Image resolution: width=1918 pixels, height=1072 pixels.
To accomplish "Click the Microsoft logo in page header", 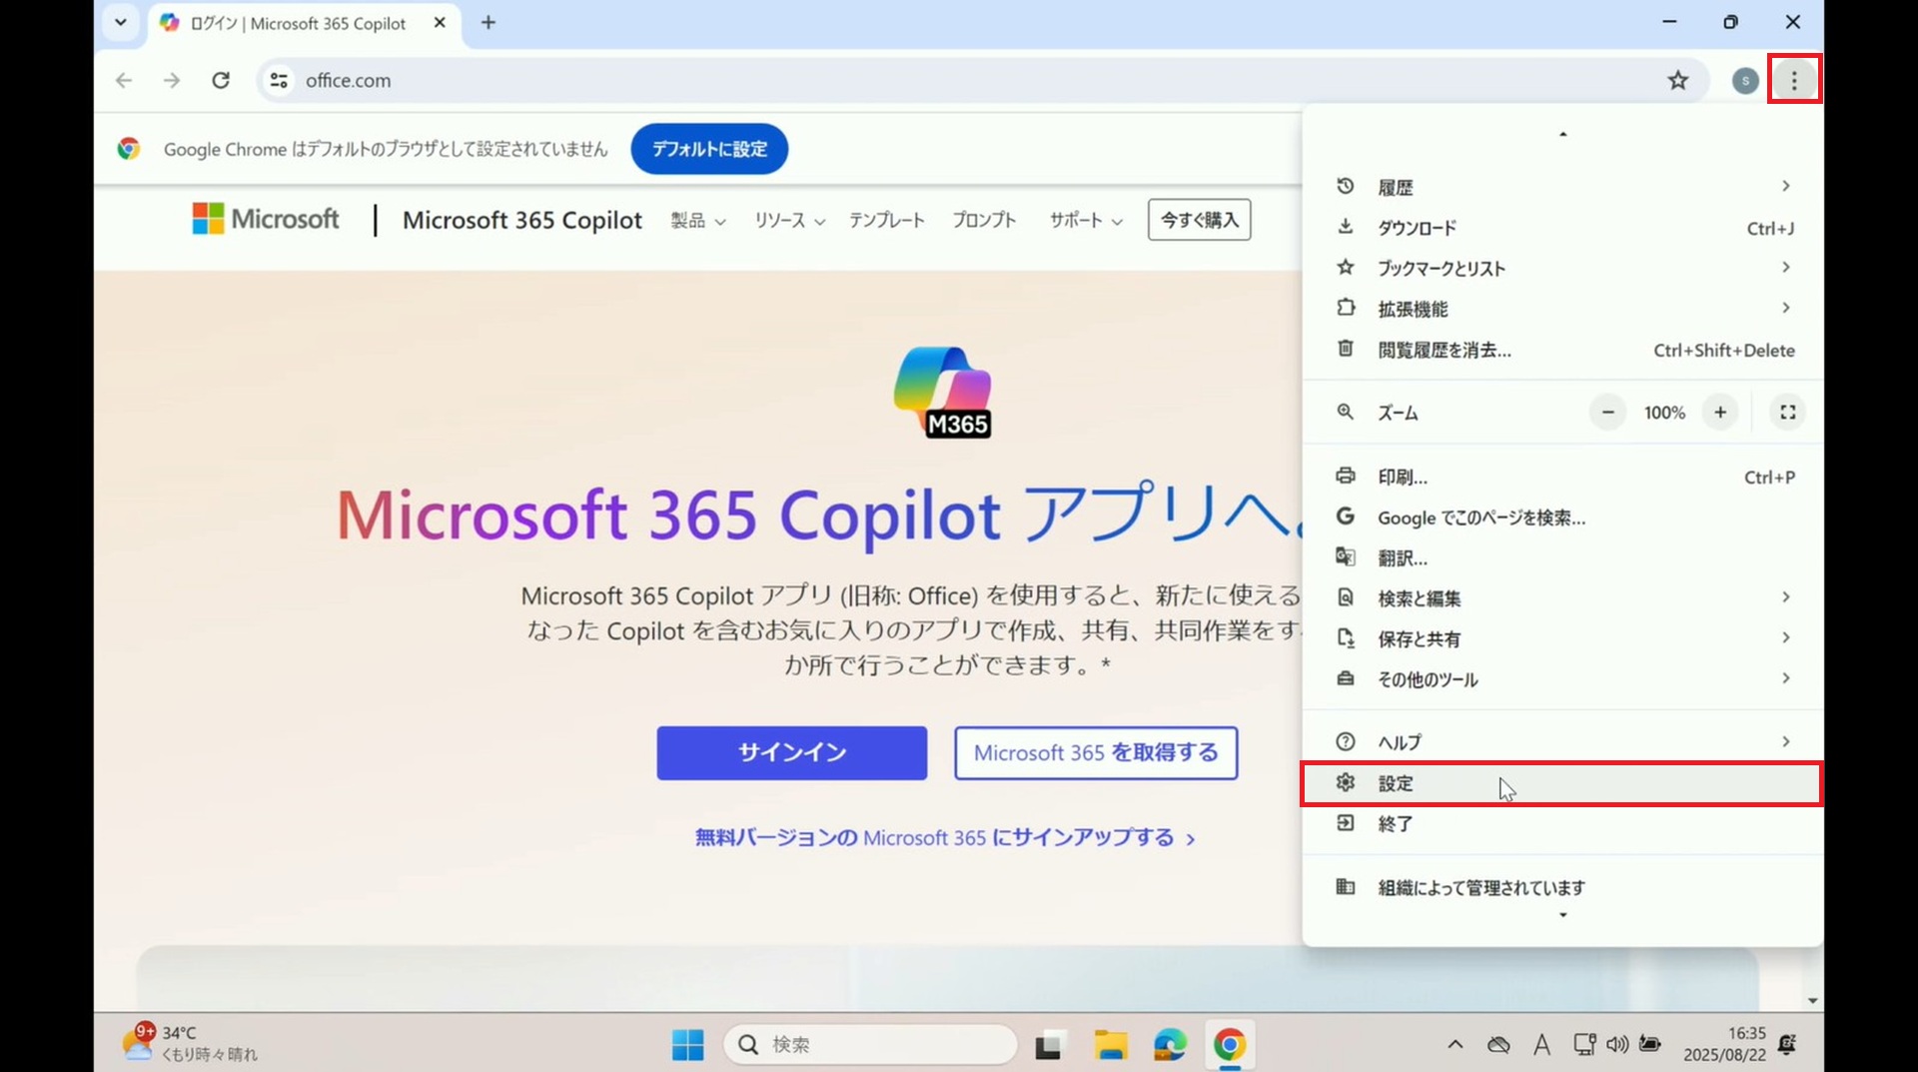I will (266, 219).
